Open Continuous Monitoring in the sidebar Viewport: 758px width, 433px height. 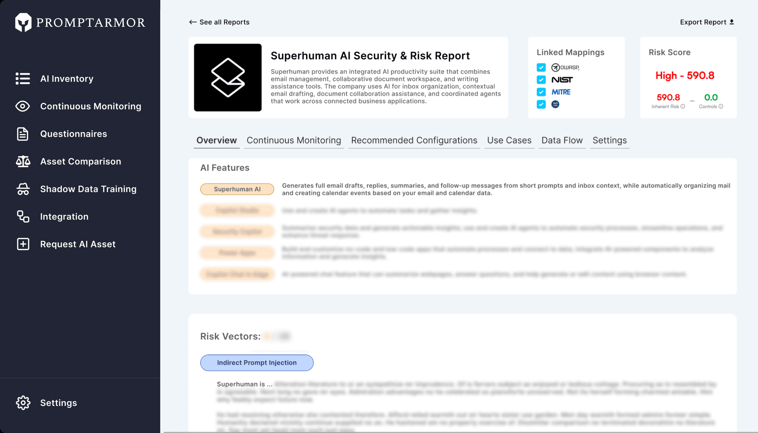(x=91, y=106)
